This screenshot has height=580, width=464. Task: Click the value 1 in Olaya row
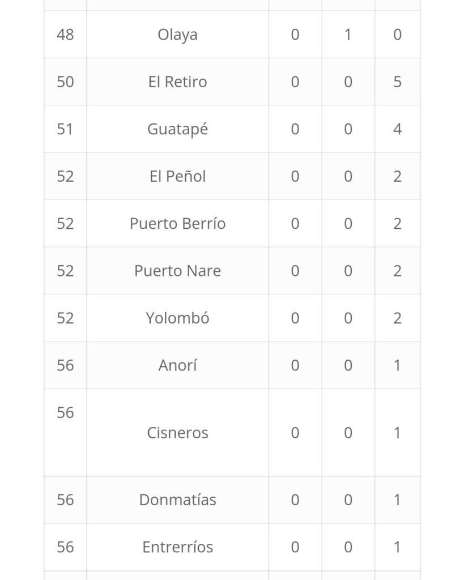[x=348, y=35]
